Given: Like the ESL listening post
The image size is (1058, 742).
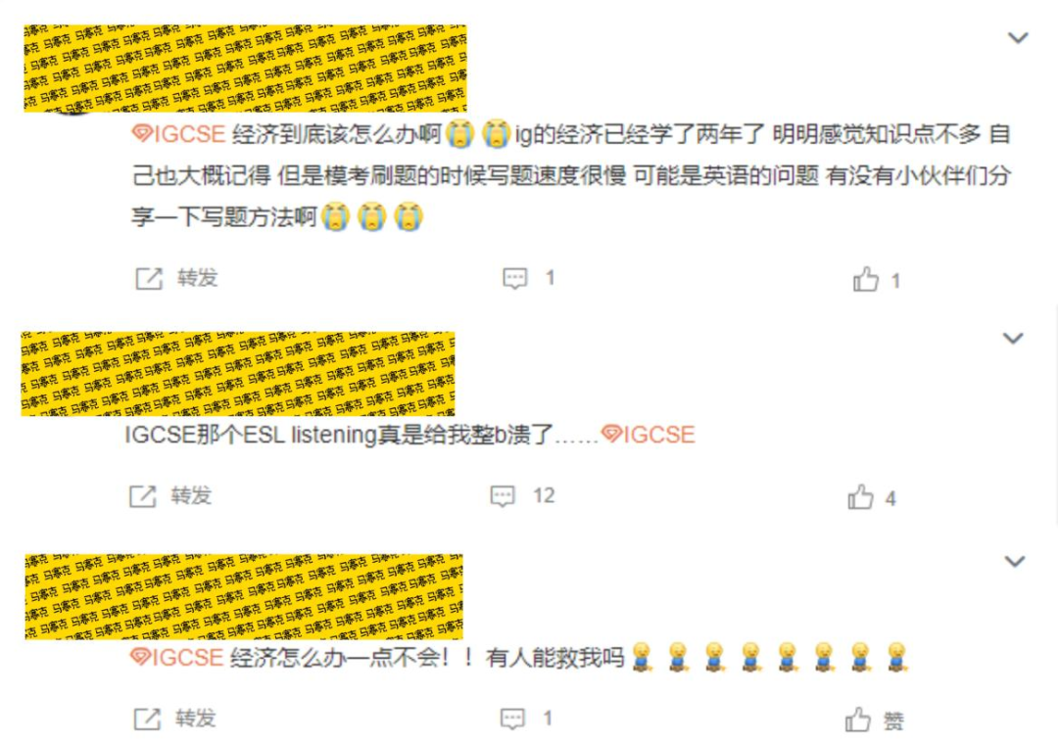Looking at the screenshot, I should (x=860, y=497).
